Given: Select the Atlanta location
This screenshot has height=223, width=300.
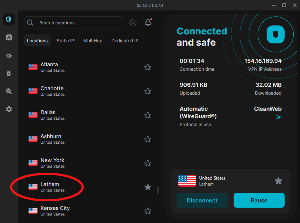Looking at the screenshot, I should click(x=90, y=67).
